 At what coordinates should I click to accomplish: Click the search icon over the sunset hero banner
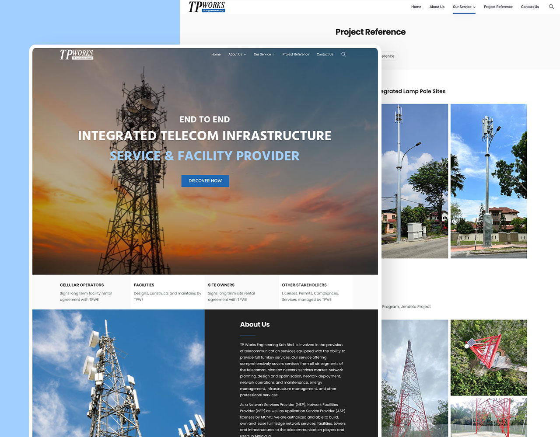pyautogui.click(x=343, y=54)
